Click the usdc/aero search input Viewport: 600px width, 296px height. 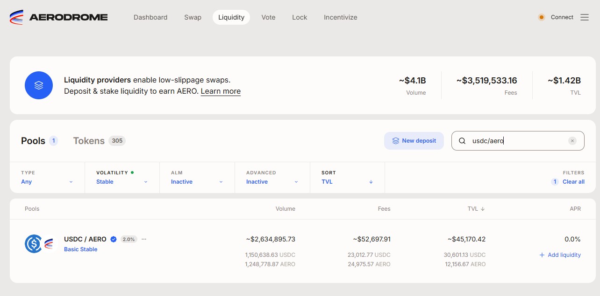518,141
